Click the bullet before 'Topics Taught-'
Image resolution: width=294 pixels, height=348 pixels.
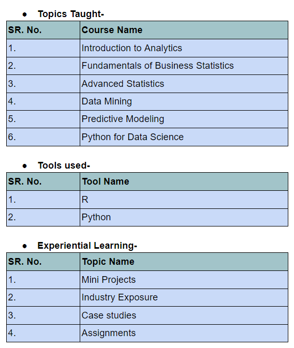click(25, 14)
